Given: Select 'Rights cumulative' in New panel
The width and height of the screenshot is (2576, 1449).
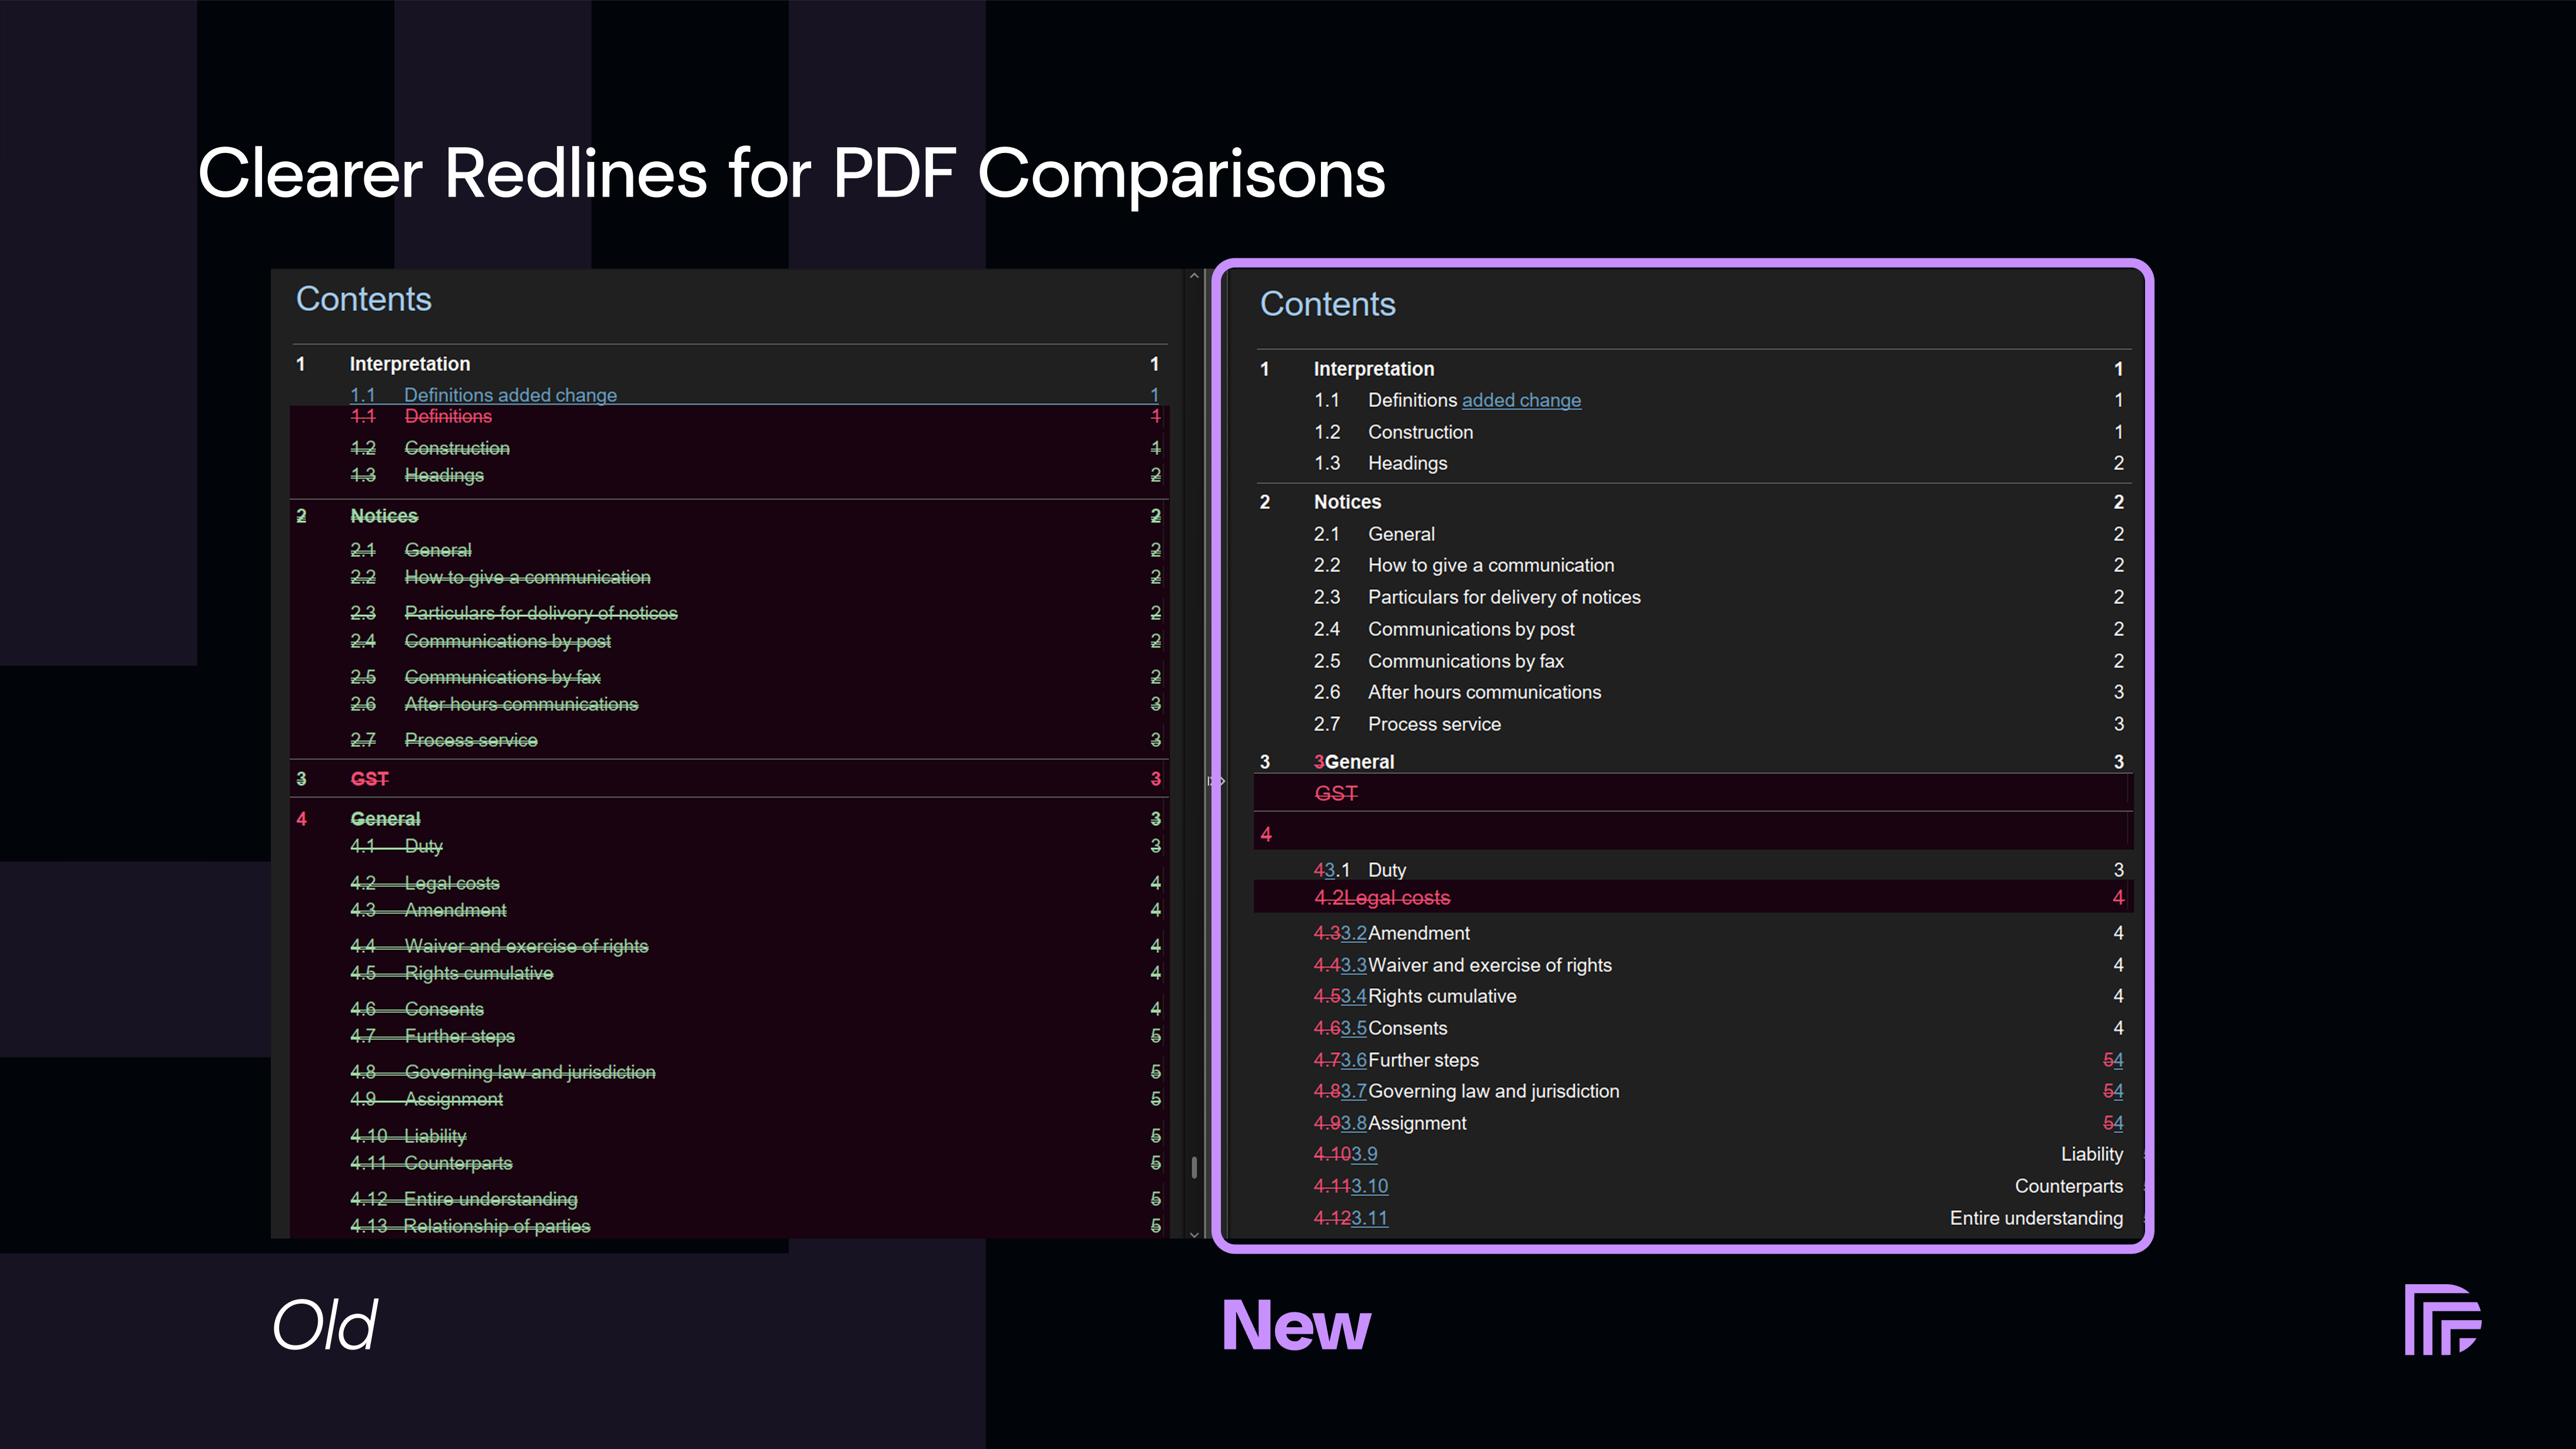Looking at the screenshot, I should [x=1442, y=996].
